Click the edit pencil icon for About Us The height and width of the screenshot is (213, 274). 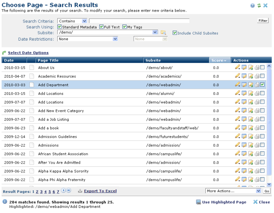(237, 67)
